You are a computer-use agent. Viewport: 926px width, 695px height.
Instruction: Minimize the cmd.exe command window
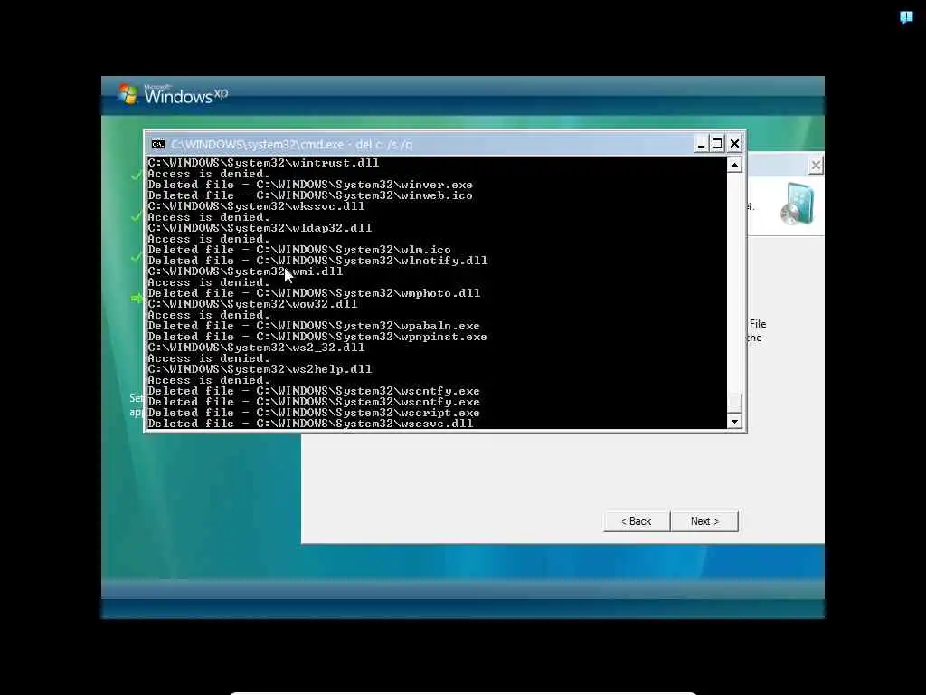701,144
